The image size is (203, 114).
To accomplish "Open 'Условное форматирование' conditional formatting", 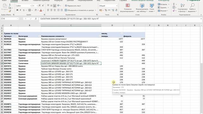I will point(128,8).
